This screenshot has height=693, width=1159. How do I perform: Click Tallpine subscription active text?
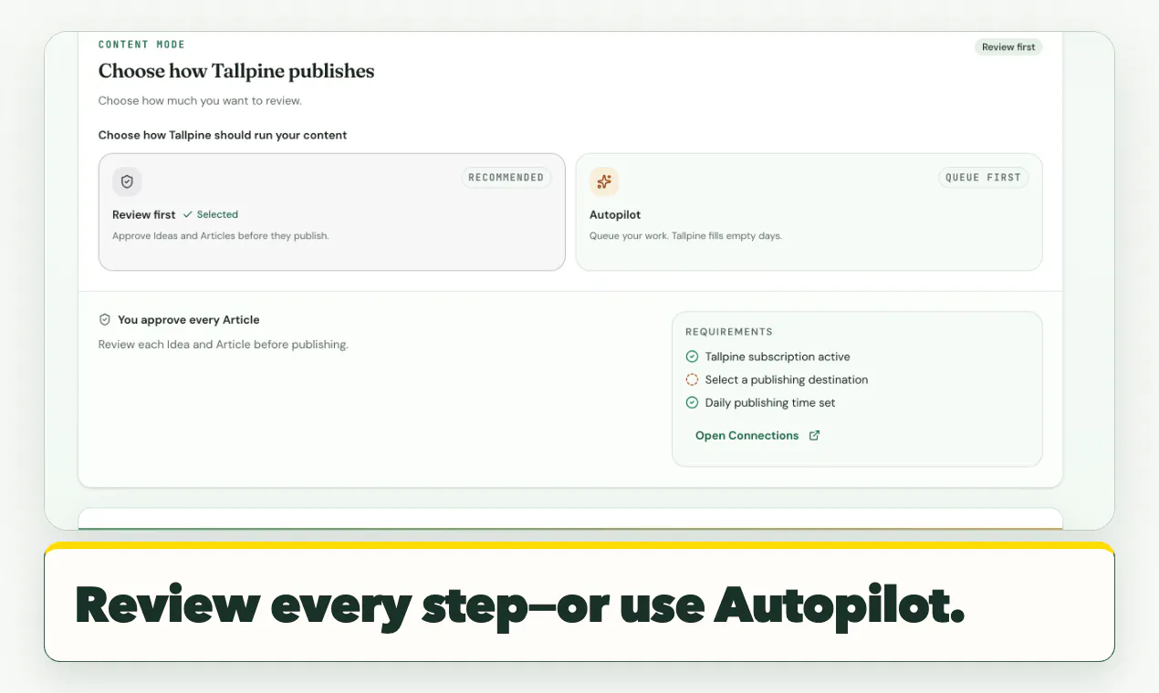click(778, 357)
